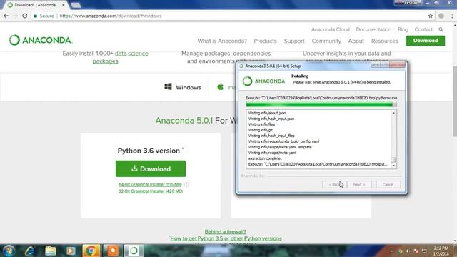Reload the Anaconda download page
Screen dimensions: 457x257
point(25,16)
